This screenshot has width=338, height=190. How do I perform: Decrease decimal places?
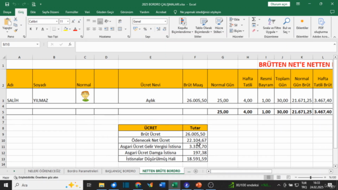pyautogui.click(x=164, y=29)
